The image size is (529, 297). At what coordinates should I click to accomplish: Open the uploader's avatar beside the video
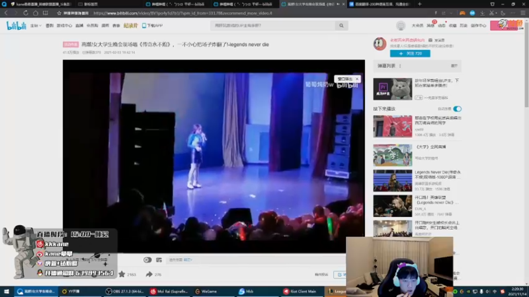pos(380,44)
